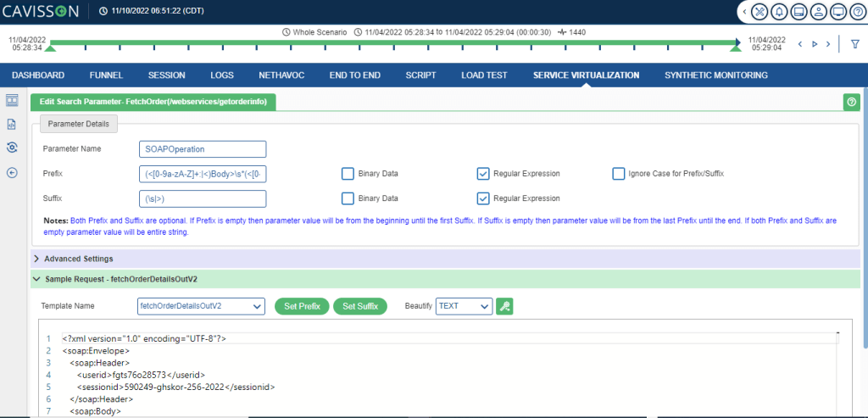Step timeline back with left chevron
This screenshot has height=418, width=868.
pyautogui.click(x=800, y=44)
